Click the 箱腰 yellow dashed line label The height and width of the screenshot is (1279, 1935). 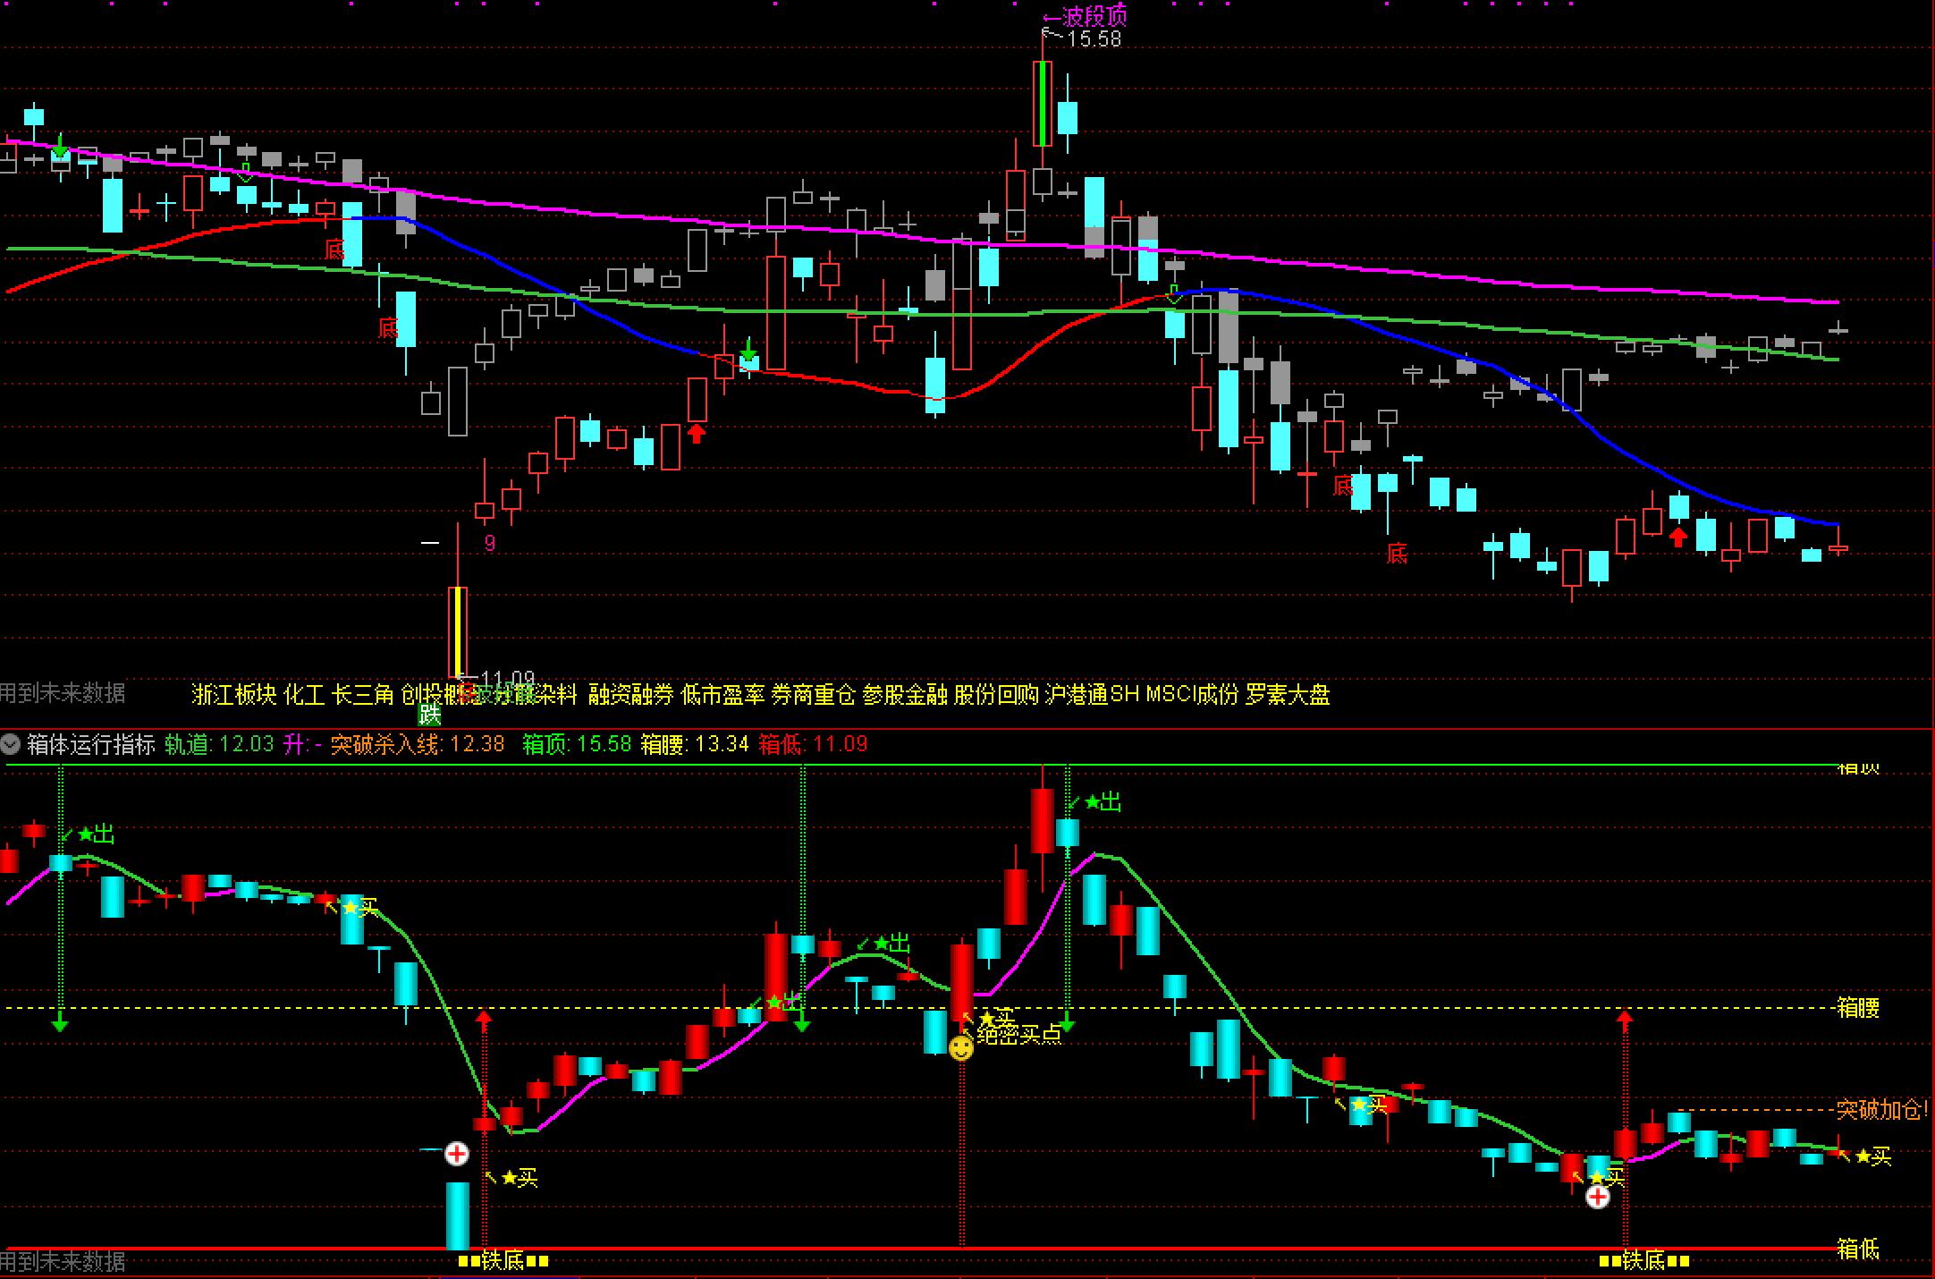(x=1858, y=1008)
